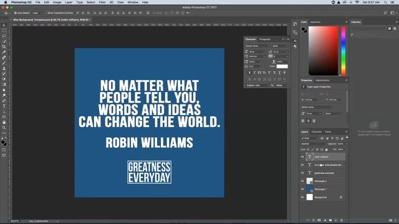399x224 pixels.
Task: Select the Hand tool
Action: point(4,122)
